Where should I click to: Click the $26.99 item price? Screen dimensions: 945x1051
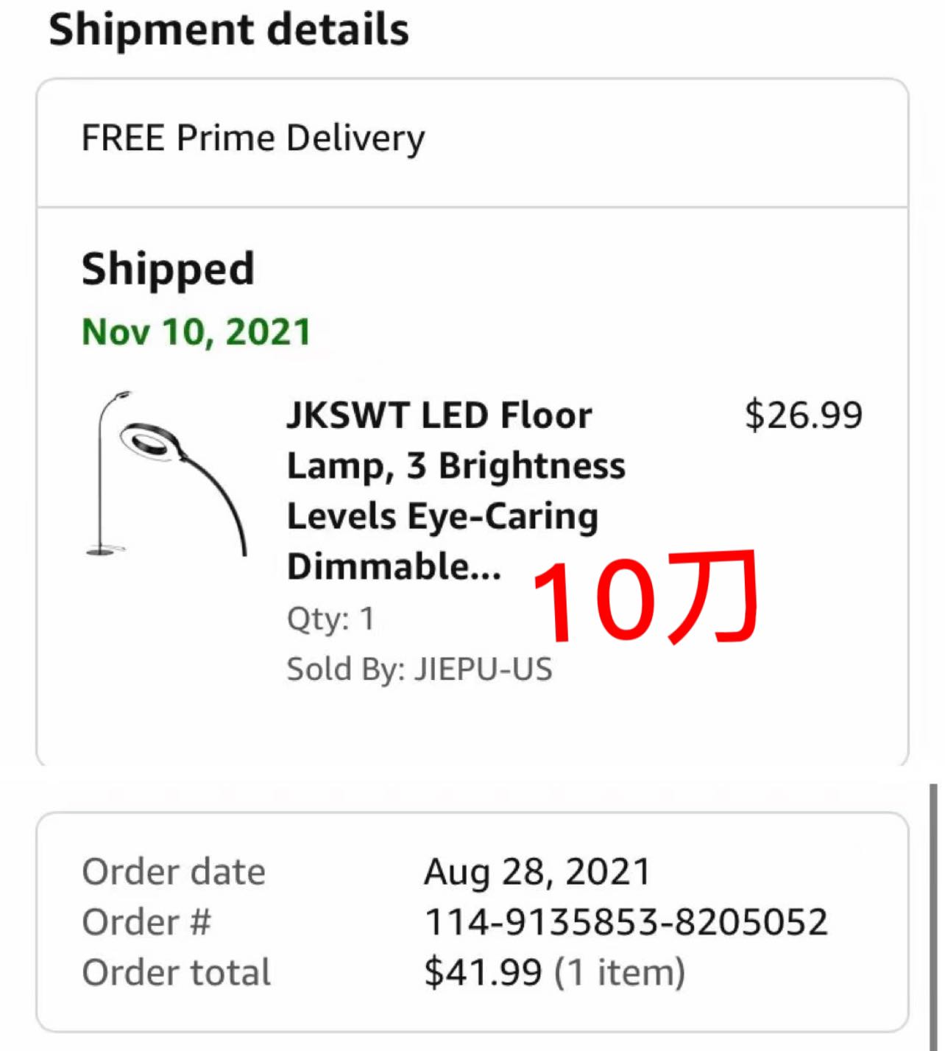(803, 415)
